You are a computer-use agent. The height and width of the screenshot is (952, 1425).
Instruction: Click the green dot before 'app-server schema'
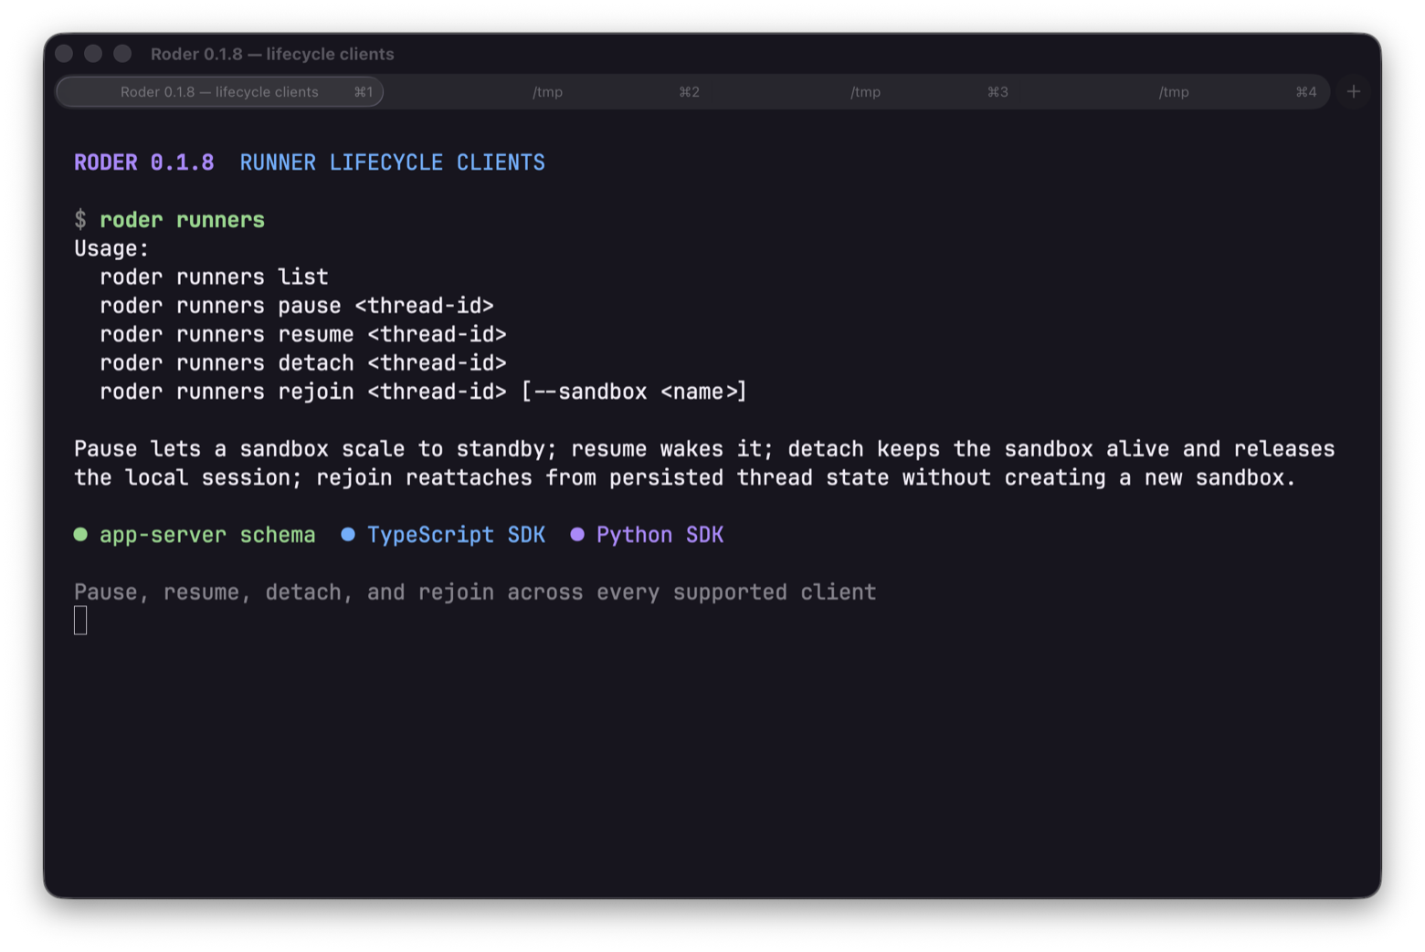tap(80, 535)
